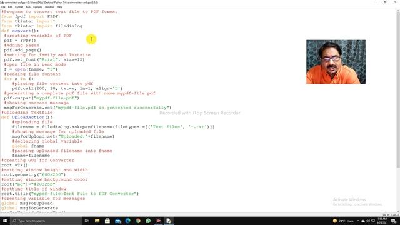Click the Python IDLE taskbar icon
This screenshot has width=400, height=225.
tap(169, 221)
